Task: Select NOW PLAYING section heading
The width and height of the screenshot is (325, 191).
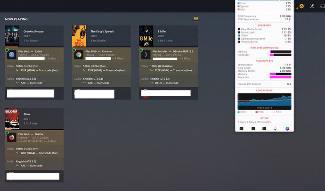Action: 16,19
